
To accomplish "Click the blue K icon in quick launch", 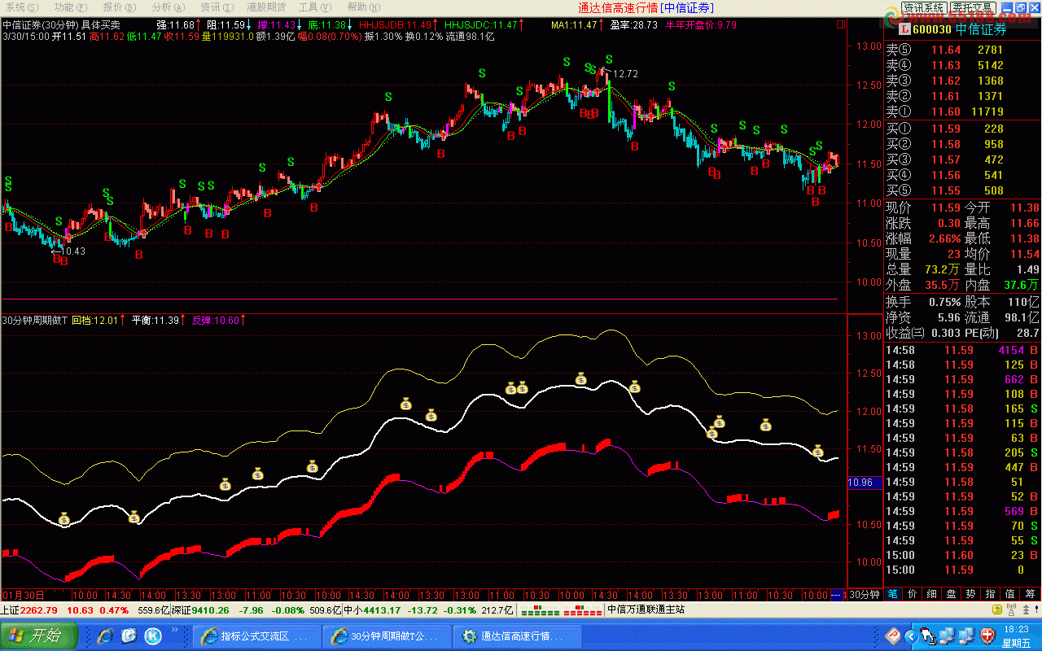I will [x=153, y=636].
